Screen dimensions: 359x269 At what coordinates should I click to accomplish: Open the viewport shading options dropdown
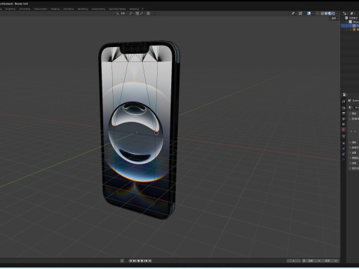(337, 13)
